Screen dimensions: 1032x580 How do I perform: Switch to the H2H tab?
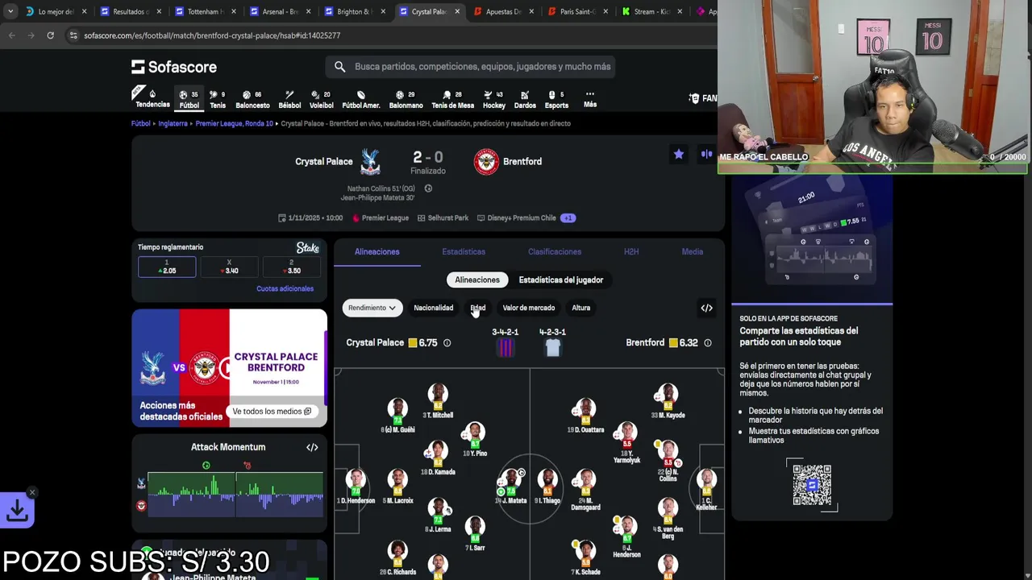631,251
